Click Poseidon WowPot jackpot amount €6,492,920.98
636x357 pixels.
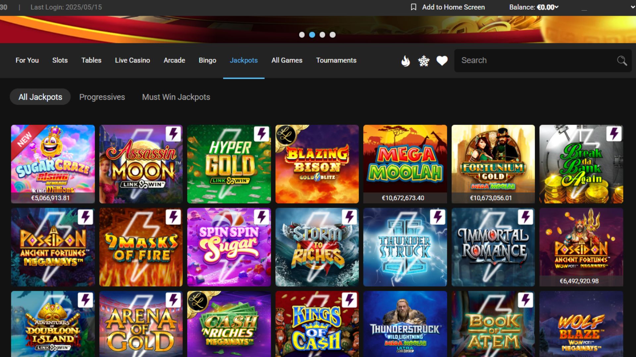(x=579, y=281)
